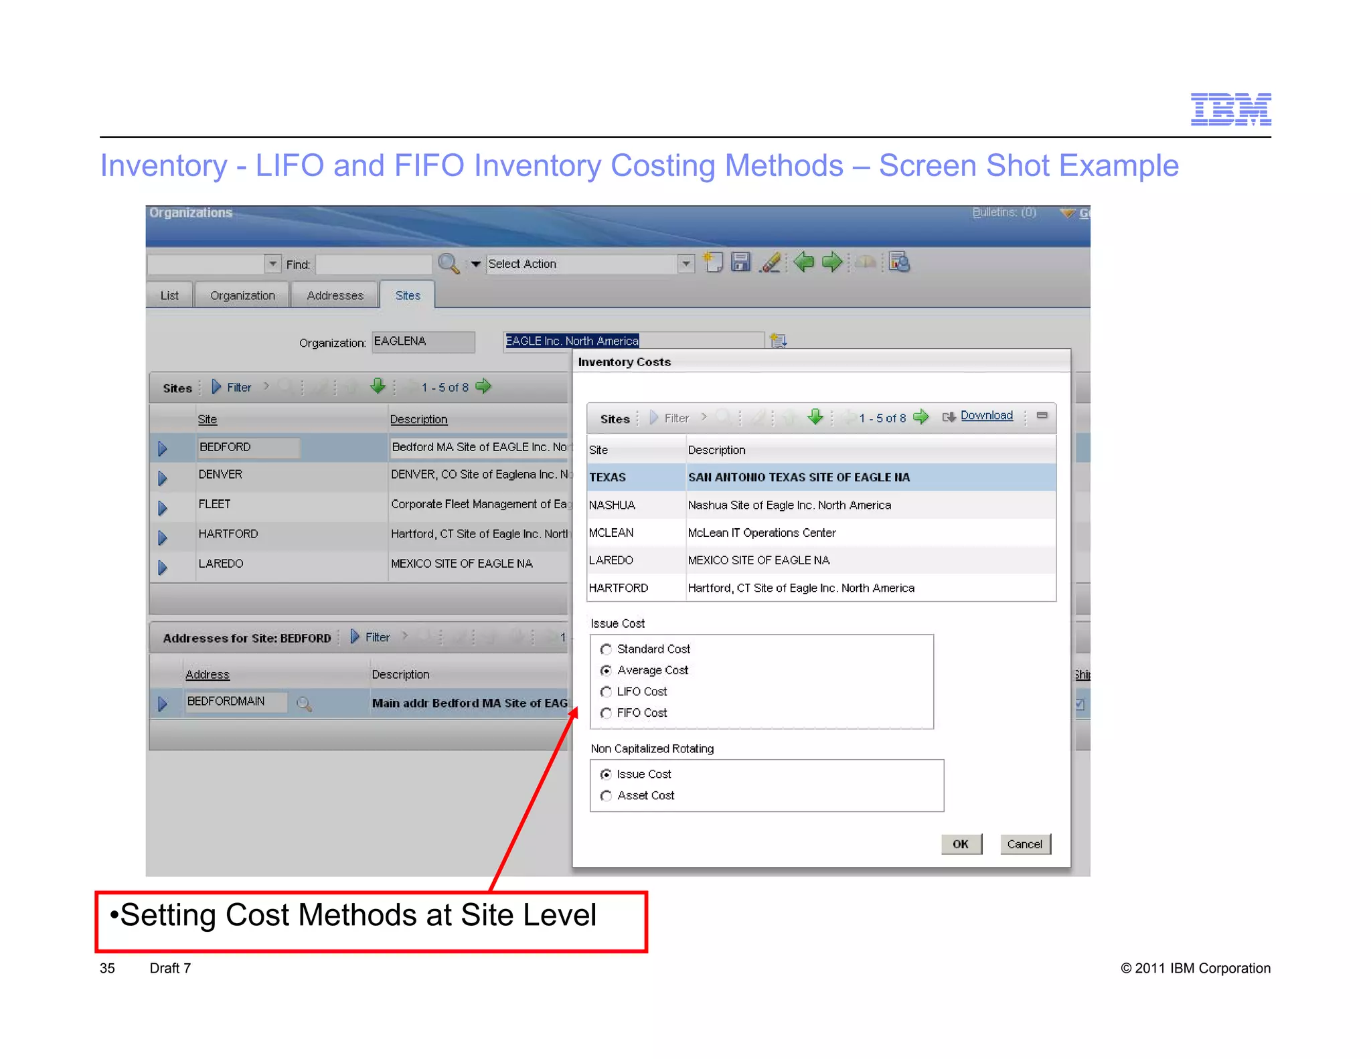Expand the FLEET site row details
Screen dimensions: 1371x1059
click(163, 508)
